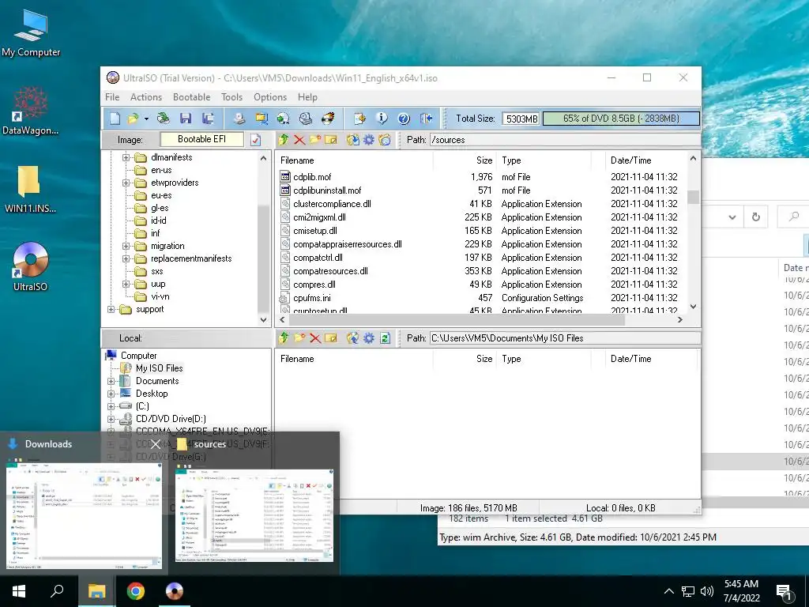
Task: Click the Filename column header in Local pane
Action: pyautogui.click(x=354, y=359)
